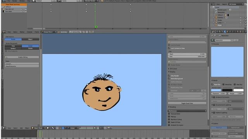Open Channel menu in Dope Sheet header
The height and width of the screenshot is (139, 248).
click(x=29, y=32)
